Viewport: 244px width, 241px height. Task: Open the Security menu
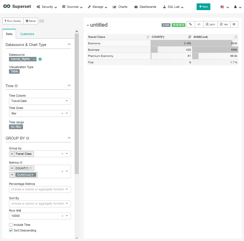(47, 7)
